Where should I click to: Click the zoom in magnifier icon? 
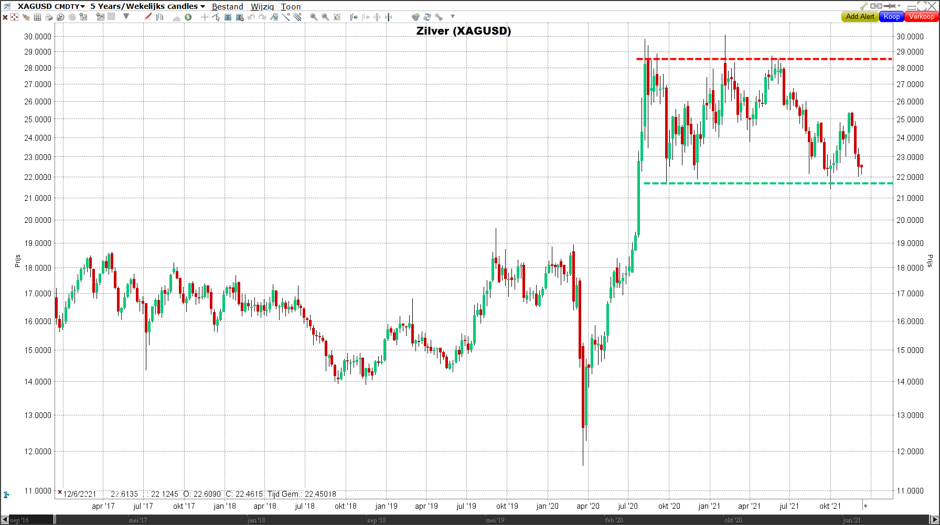(314, 17)
